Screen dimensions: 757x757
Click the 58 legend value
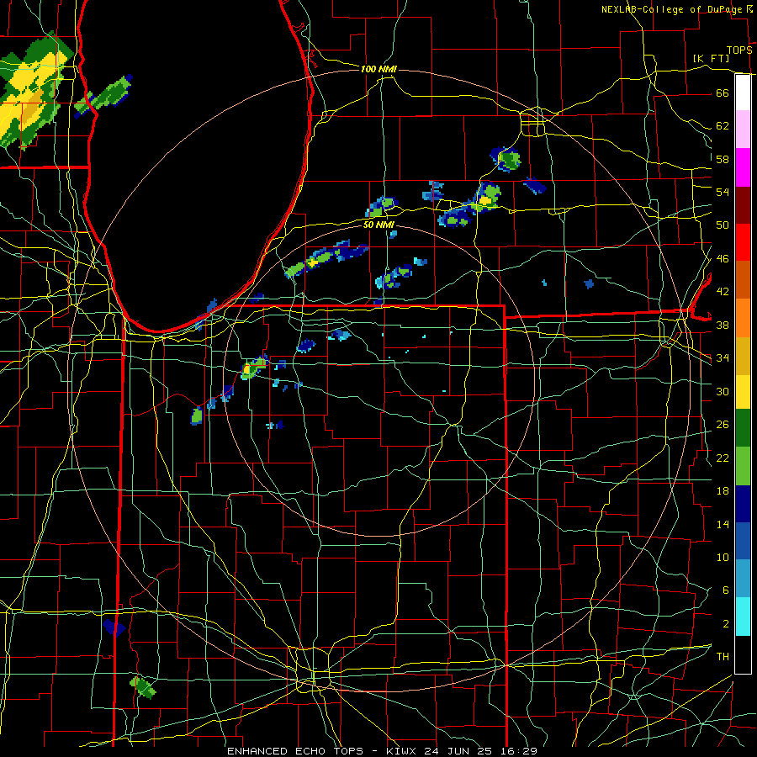tap(723, 159)
